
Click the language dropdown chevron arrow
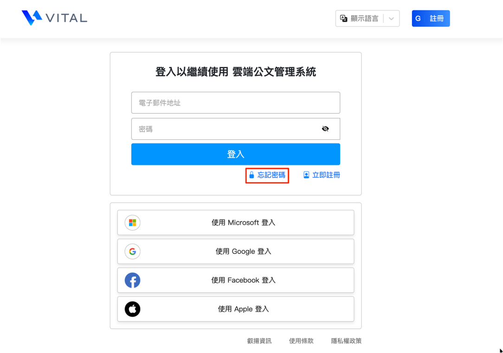point(391,19)
